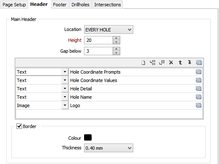Open the Drillholes tab

point(80,5)
